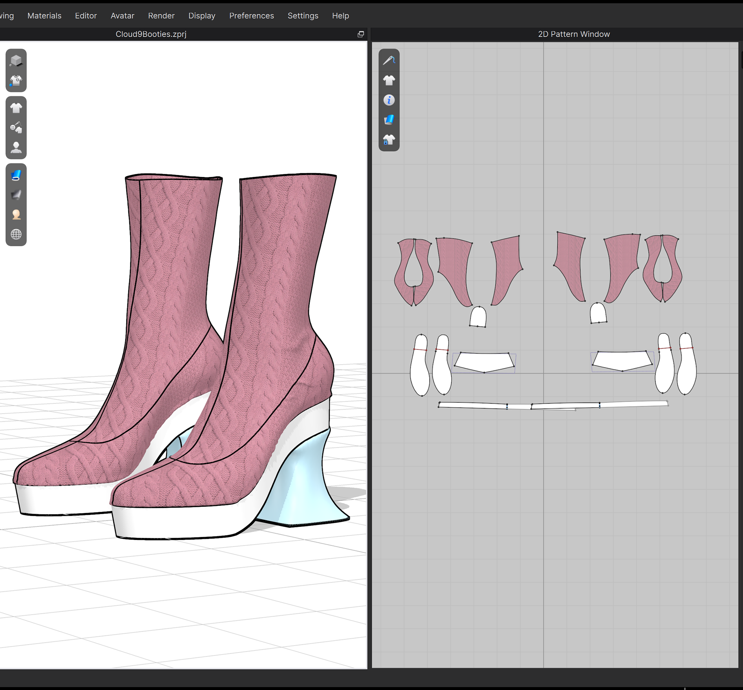Click the locked garment icon in the 2D toolbar
The width and height of the screenshot is (743, 690).
(x=389, y=139)
